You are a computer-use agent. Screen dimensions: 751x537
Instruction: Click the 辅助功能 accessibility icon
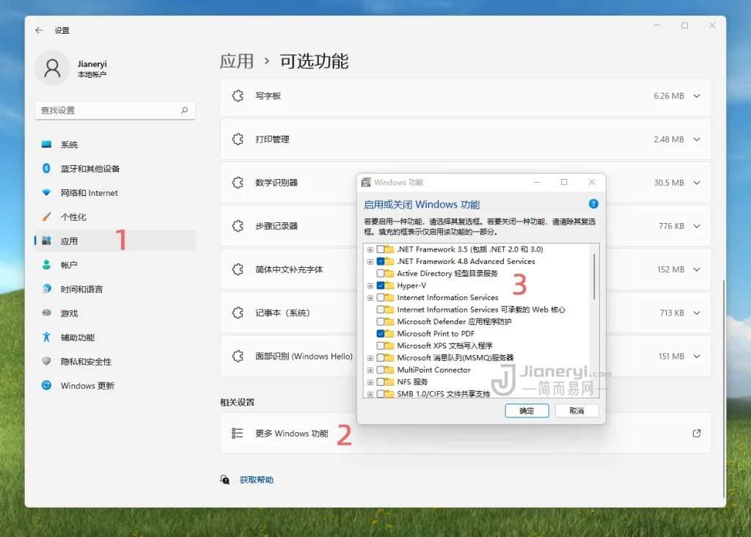click(46, 337)
